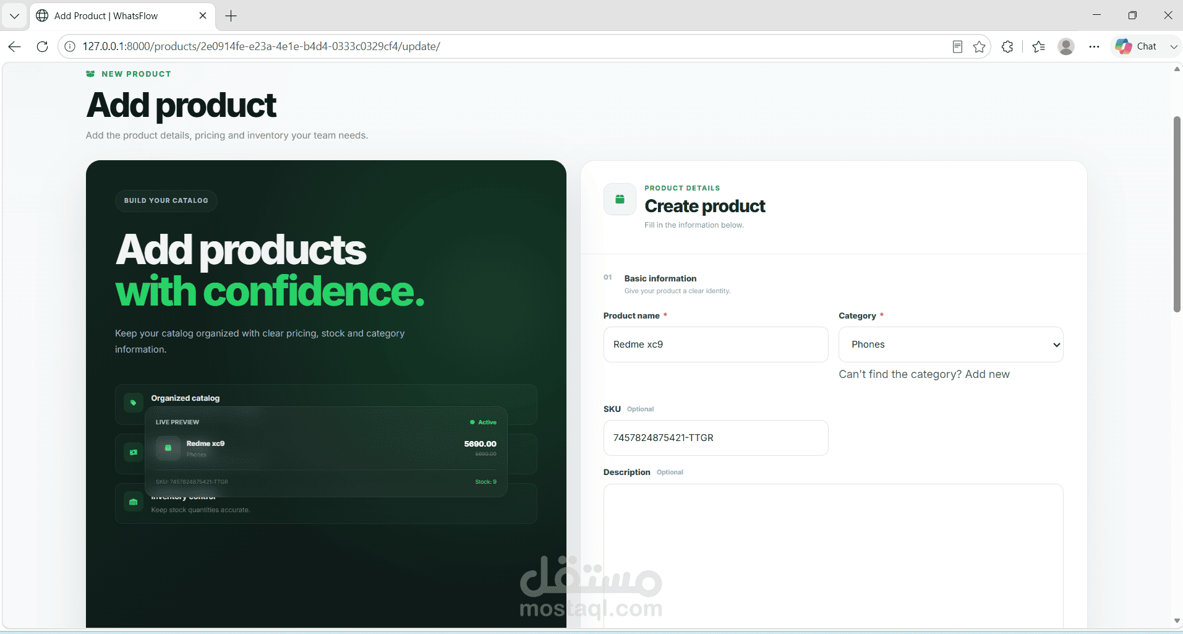Open the Category dropdown showing Phones

950,345
